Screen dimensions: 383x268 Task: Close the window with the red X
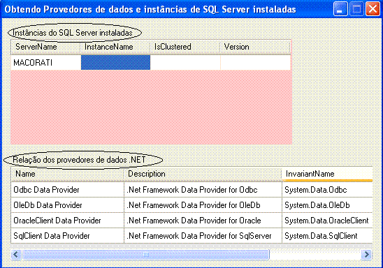373,9
